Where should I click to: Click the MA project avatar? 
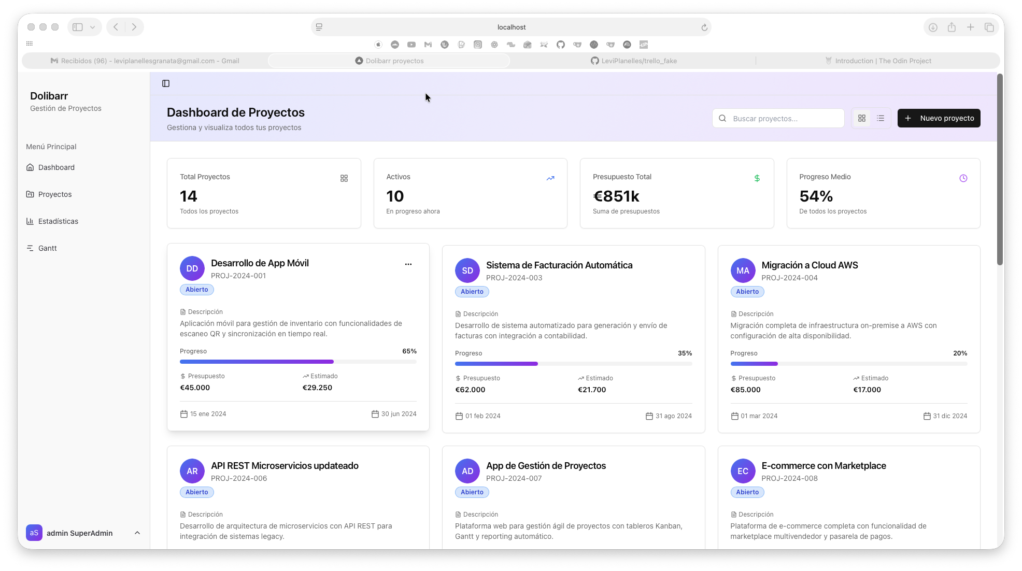[743, 270]
